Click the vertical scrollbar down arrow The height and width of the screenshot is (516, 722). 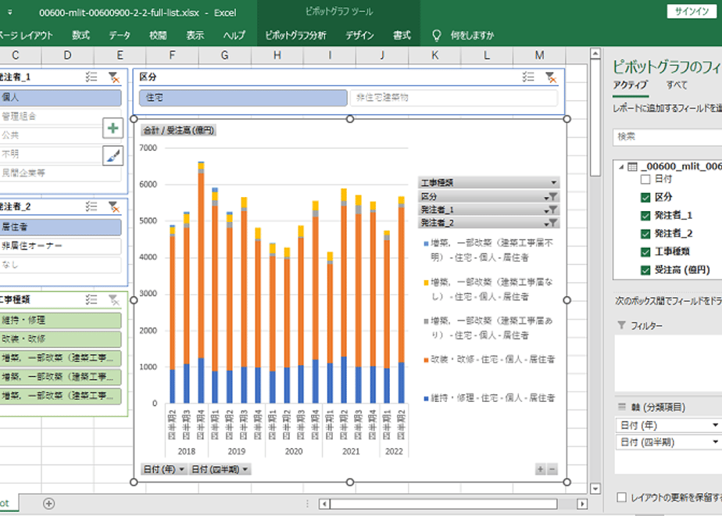tap(595, 489)
